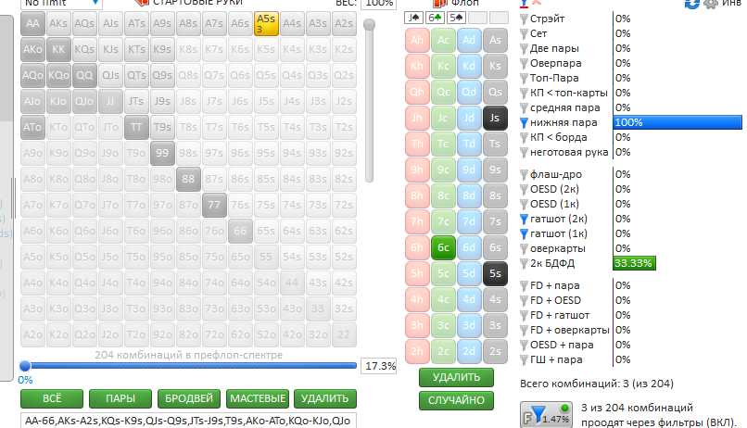Toggle the green 6c card in the picker
This screenshot has height=428, width=747.
[443, 247]
